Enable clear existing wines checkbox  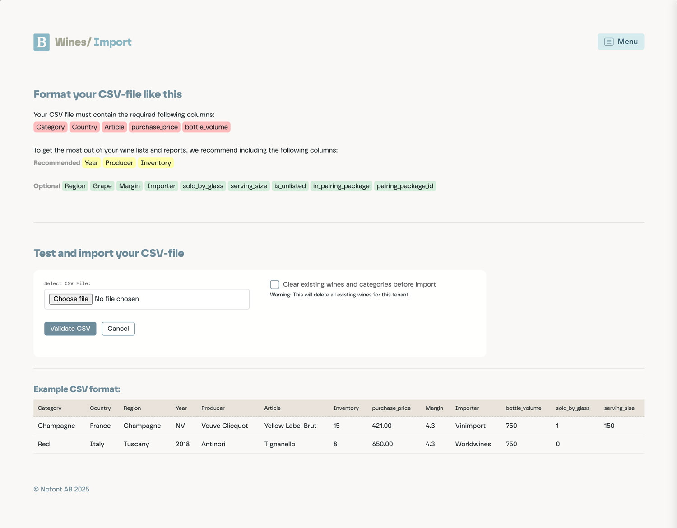click(274, 284)
